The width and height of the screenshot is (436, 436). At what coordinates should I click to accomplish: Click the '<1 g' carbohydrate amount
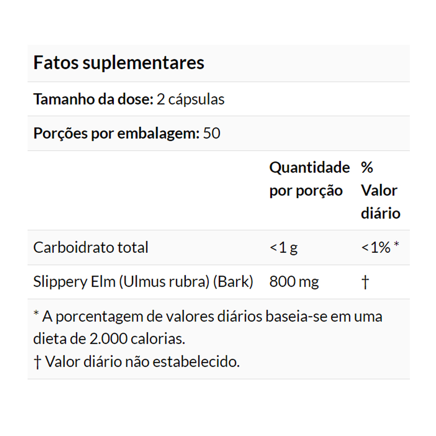tap(283, 248)
